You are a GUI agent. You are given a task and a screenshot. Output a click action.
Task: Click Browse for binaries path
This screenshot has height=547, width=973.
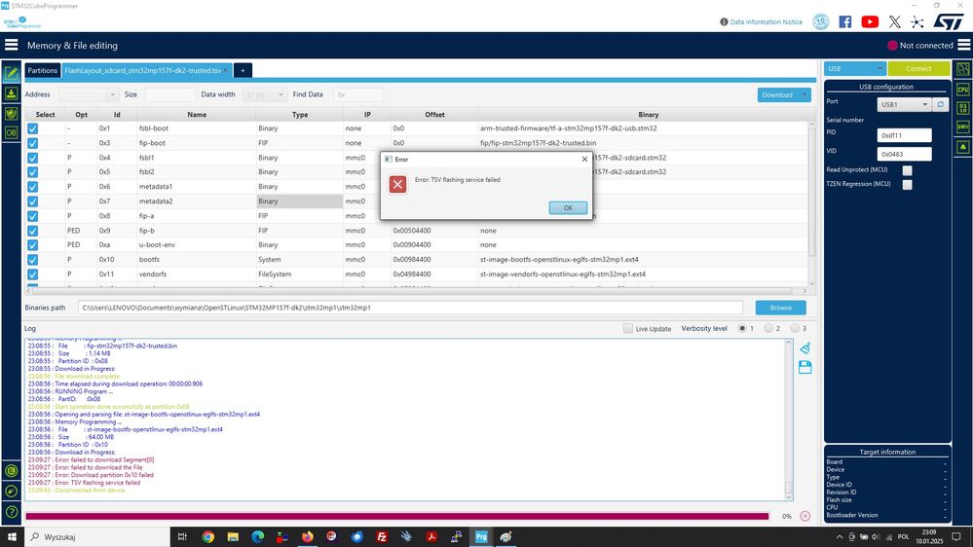click(780, 308)
